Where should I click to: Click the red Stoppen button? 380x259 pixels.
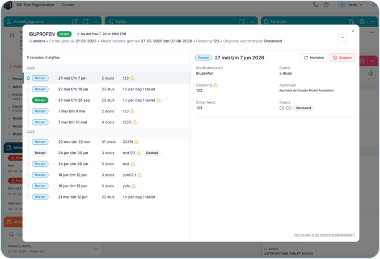pos(342,58)
